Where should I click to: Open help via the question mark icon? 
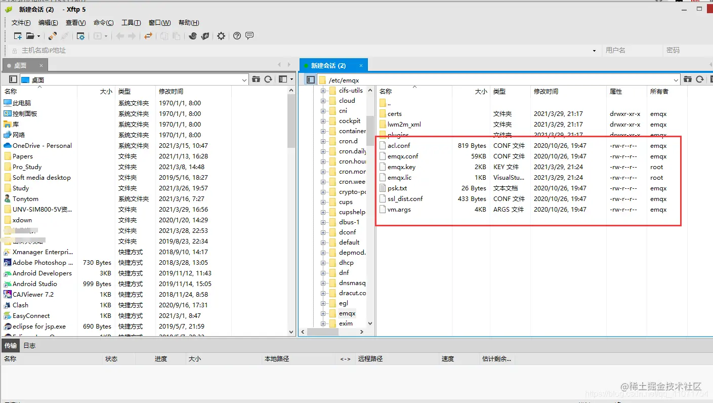(x=237, y=36)
